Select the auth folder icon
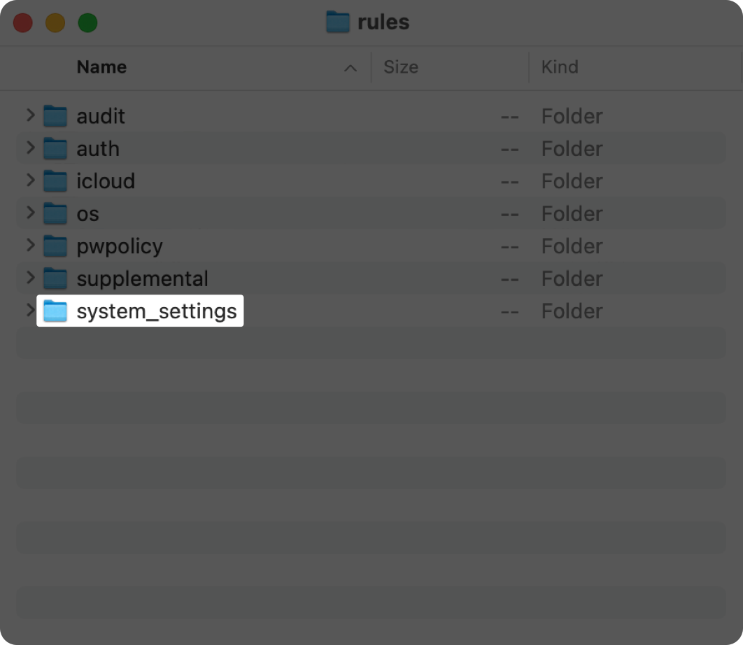Screen dimensions: 743x645 (x=55, y=148)
